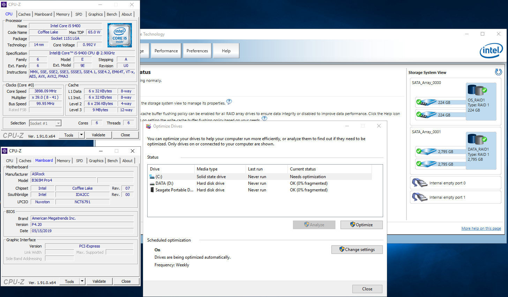Viewport: 508px width, 297px height.
Task: Click Tools button in upper CPU-Z
Action: (x=69, y=135)
